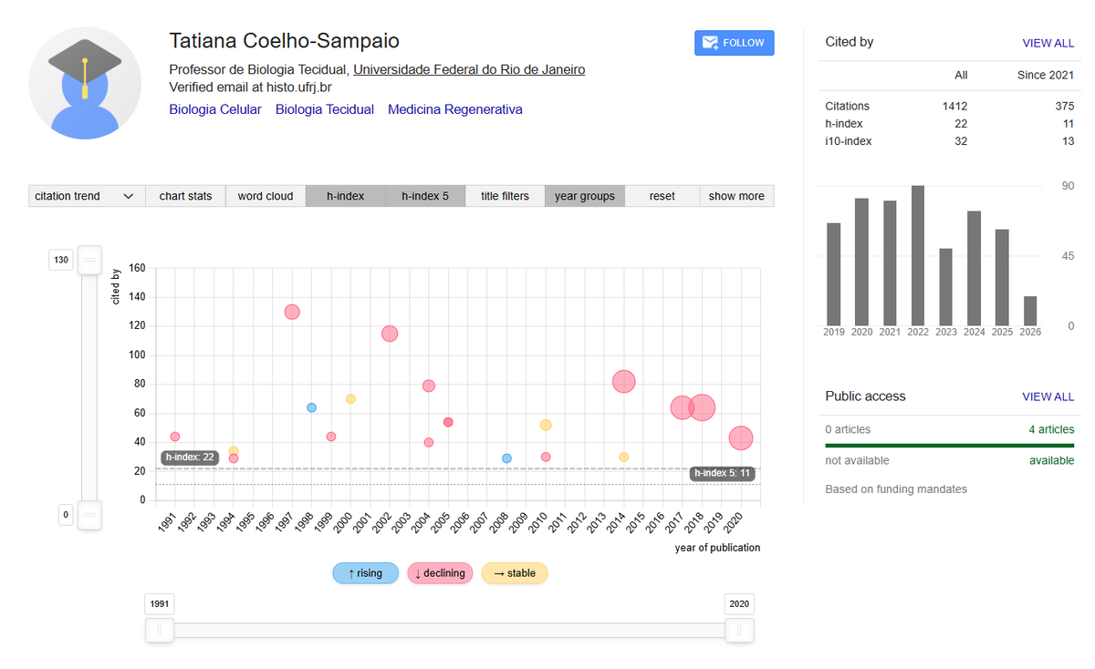This screenshot has height=669, width=1095.
Task: Click the large 2020 declining bubble
Action: click(x=741, y=438)
